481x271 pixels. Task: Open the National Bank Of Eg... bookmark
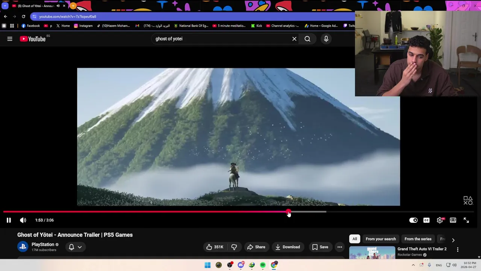coord(191,26)
